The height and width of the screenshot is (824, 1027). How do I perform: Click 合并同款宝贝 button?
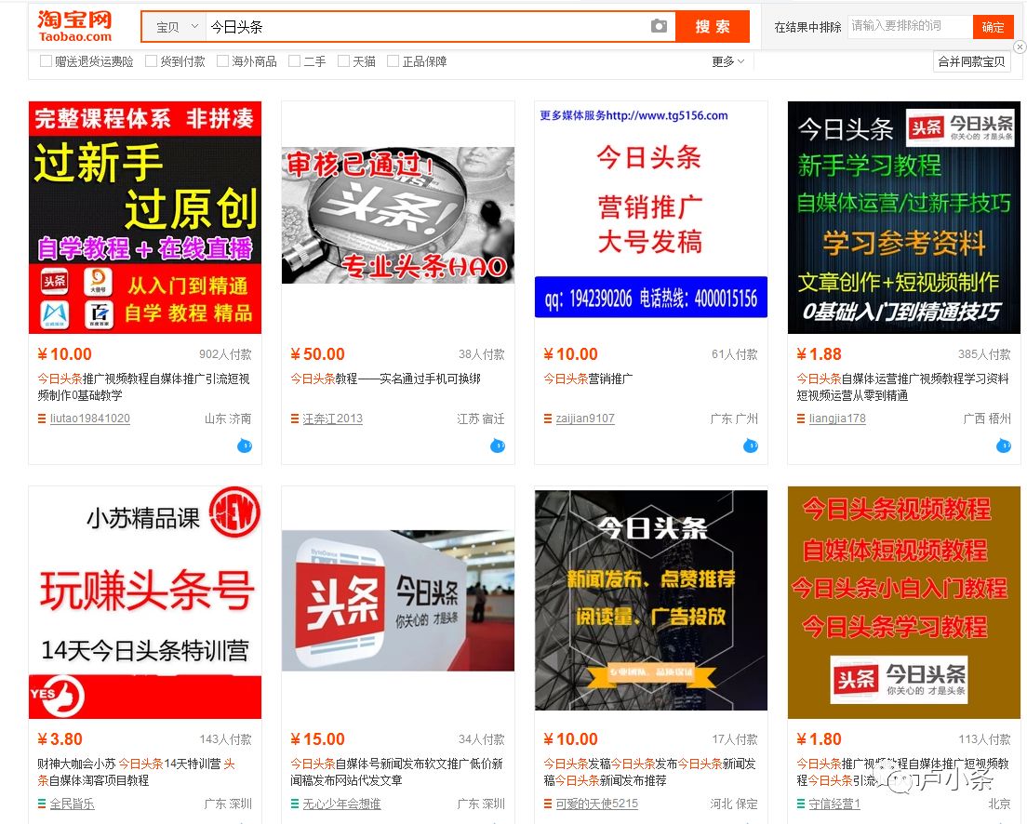click(x=971, y=61)
